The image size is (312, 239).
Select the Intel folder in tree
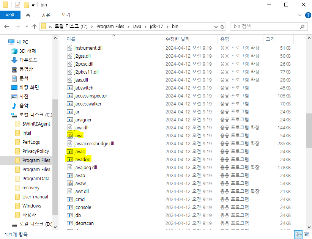click(x=27, y=133)
